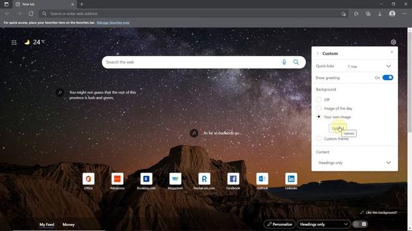412x231 pixels.
Task: Open Downloads icon in toolbar
Action: [x=380, y=13]
